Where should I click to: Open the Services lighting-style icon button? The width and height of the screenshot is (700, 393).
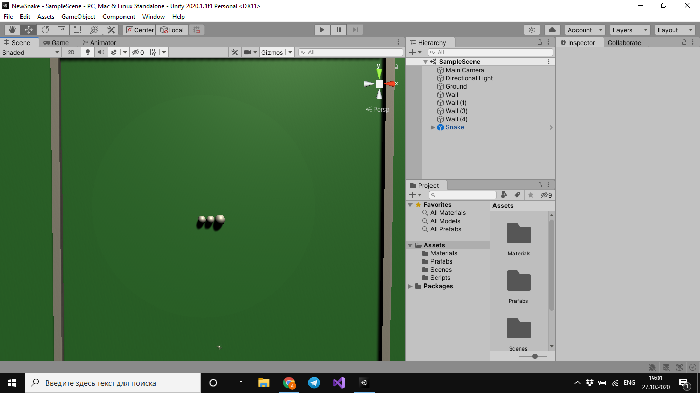point(532,30)
